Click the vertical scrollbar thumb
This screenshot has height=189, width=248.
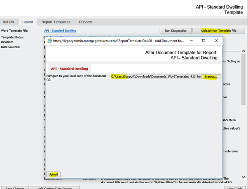pos(243,80)
